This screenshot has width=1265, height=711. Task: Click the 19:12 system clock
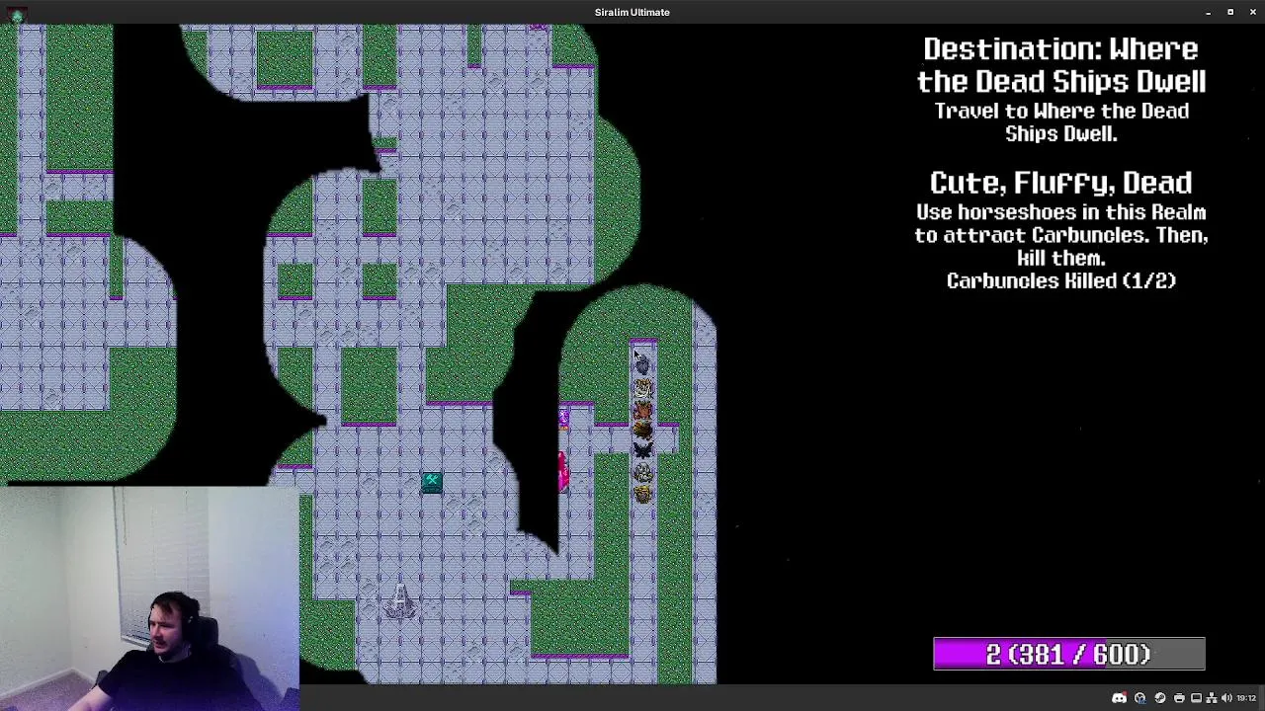(x=1246, y=698)
